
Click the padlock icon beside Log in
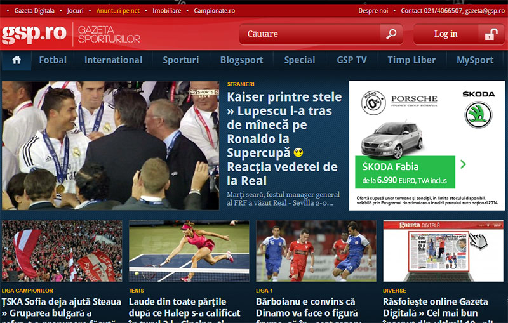pyautogui.click(x=491, y=34)
